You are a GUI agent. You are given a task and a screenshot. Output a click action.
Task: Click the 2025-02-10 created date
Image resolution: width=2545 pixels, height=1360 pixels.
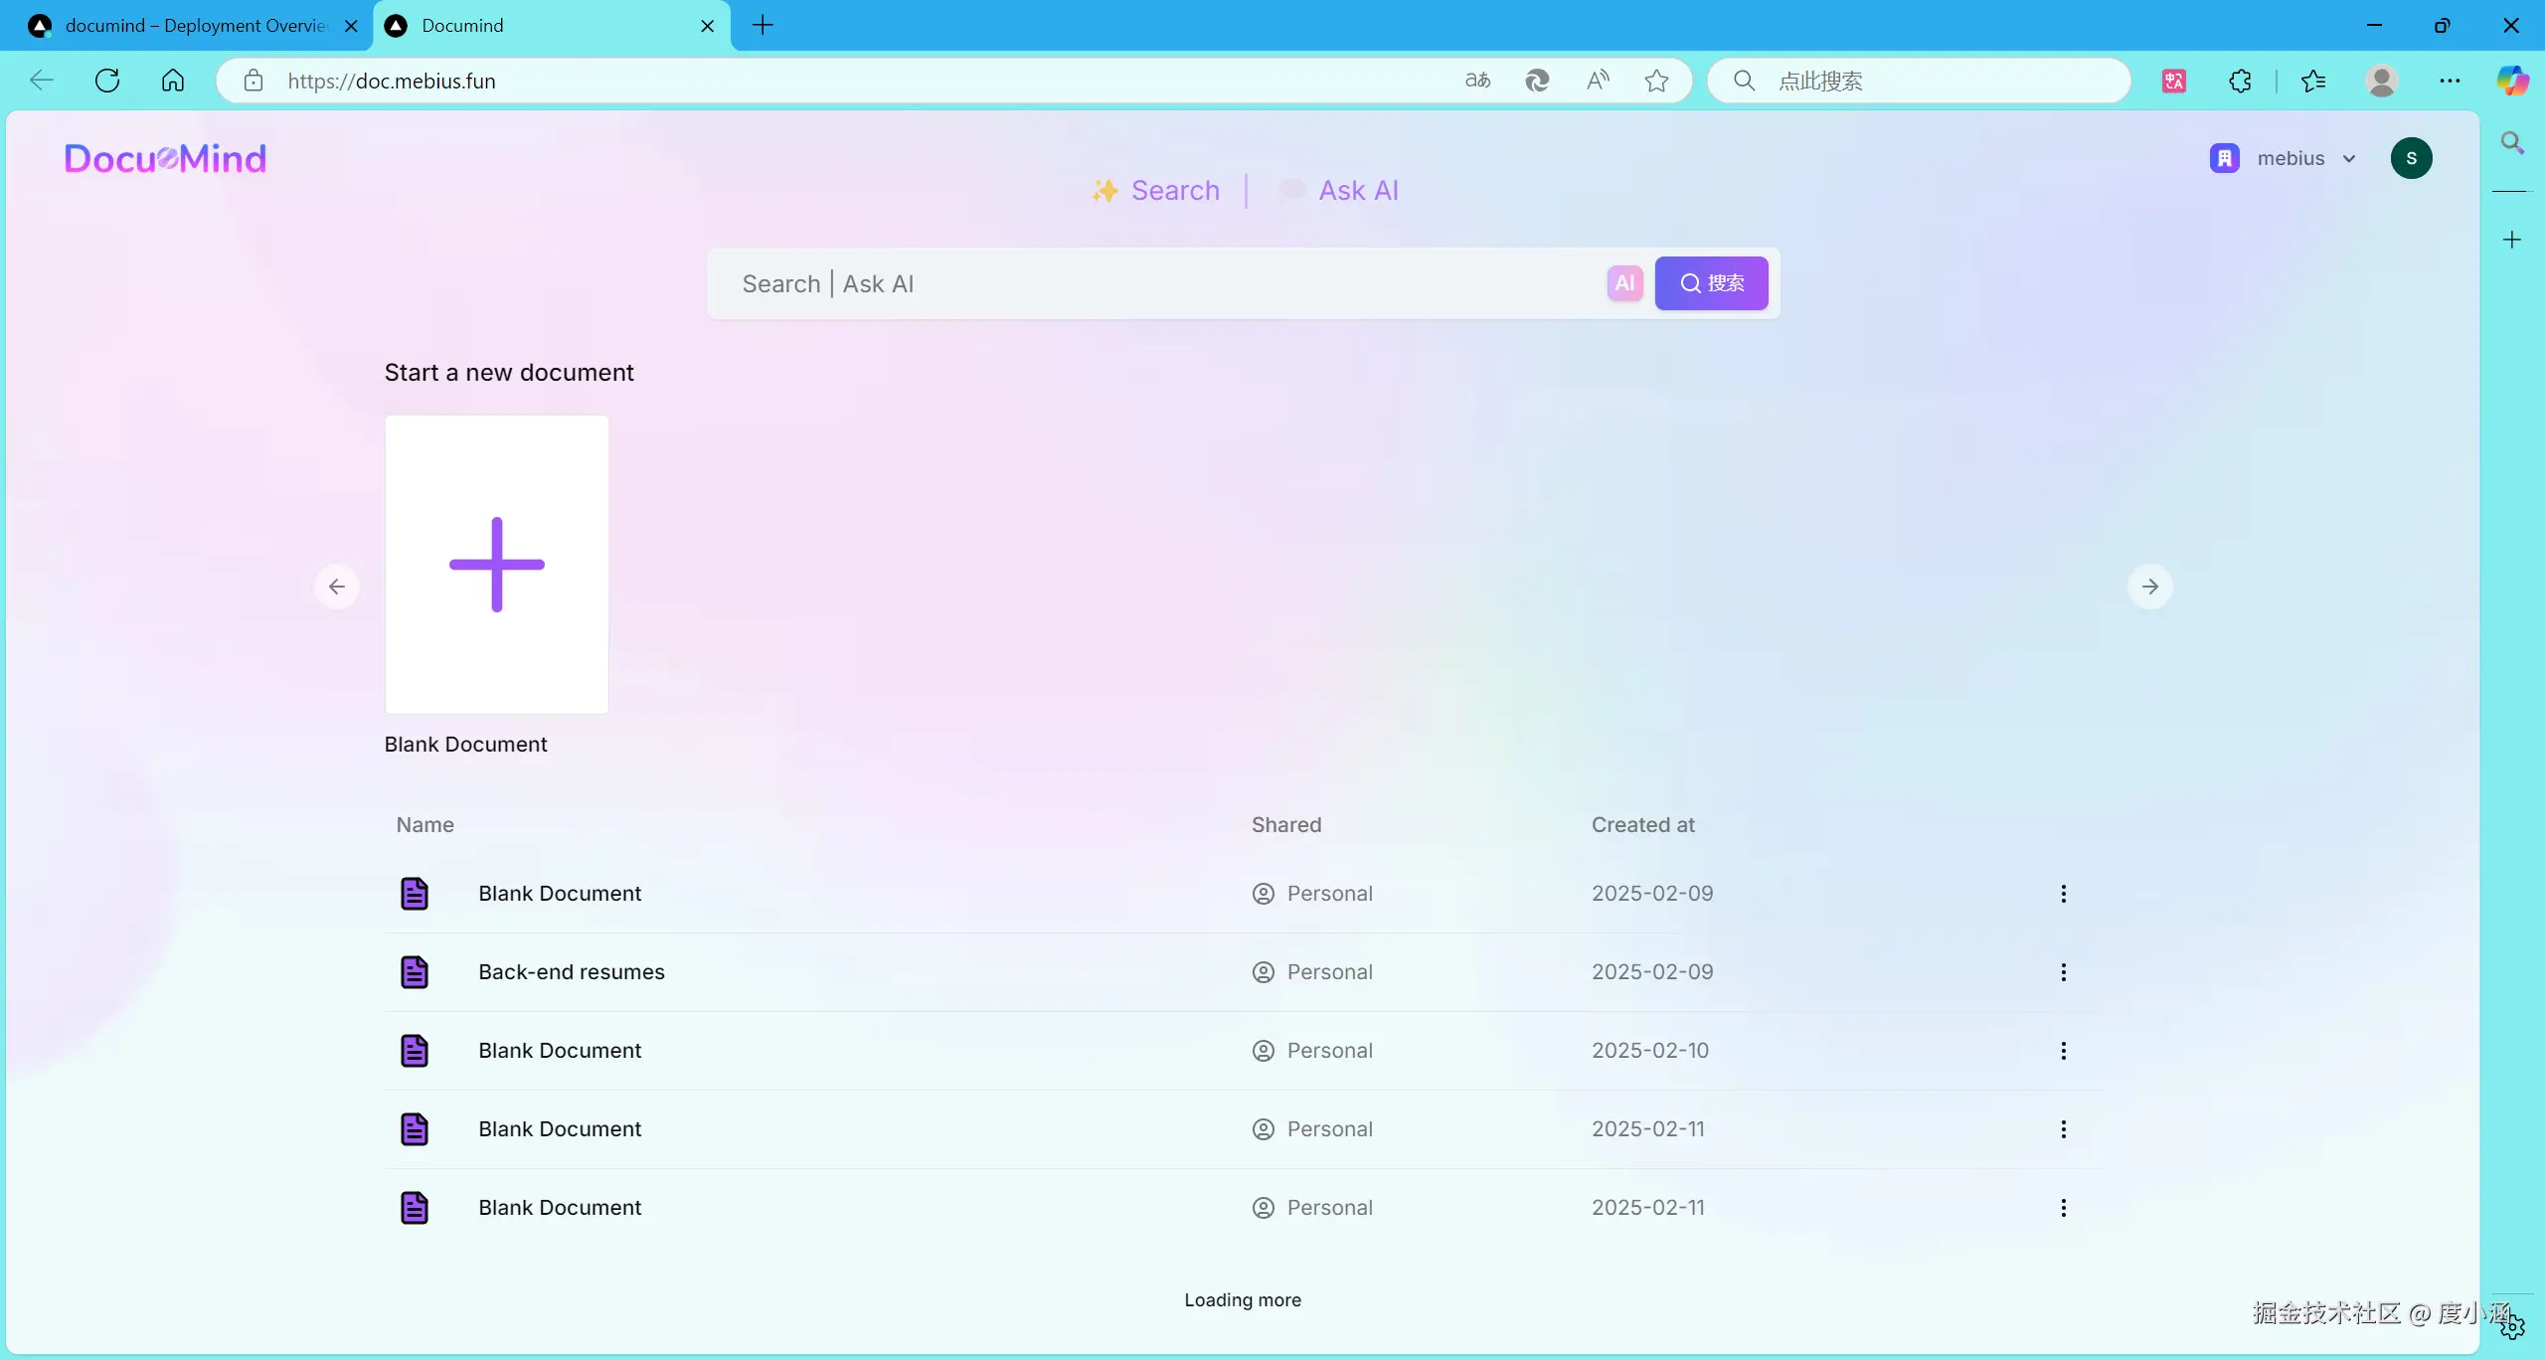point(1650,1051)
